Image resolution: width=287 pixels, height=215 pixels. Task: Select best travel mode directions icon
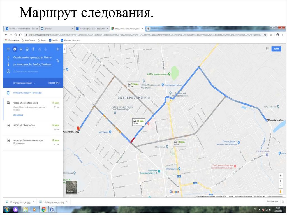point(15,49)
